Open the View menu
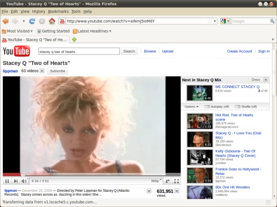Image resolution: width=277 pixels, height=207 pixels. (x=25, y=12)
